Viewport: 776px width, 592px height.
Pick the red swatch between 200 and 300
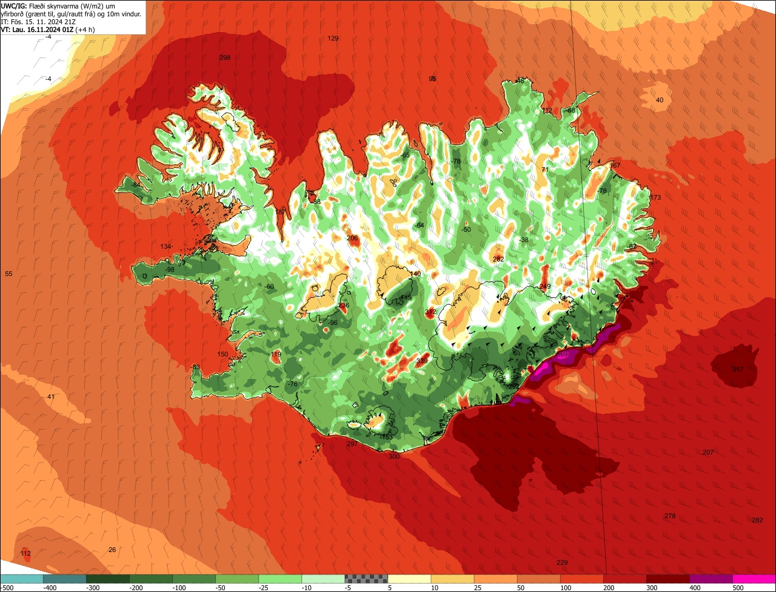624,579
